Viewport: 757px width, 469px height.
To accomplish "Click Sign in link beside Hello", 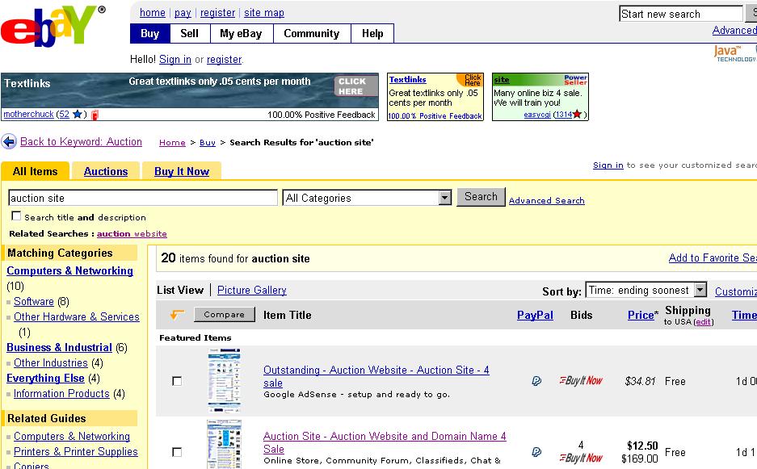I will (x=175, y=60).
